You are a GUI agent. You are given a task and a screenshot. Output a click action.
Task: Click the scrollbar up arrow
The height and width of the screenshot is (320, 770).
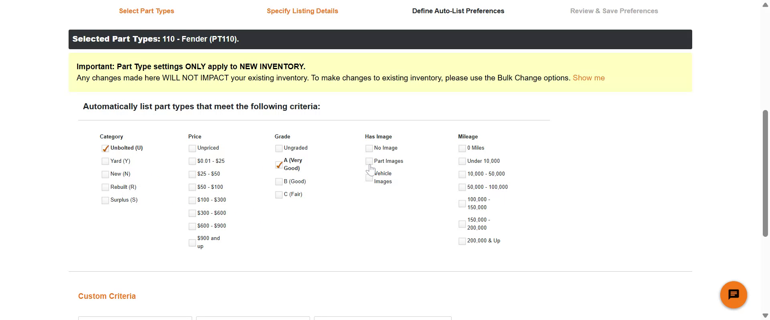coord(765,4)
